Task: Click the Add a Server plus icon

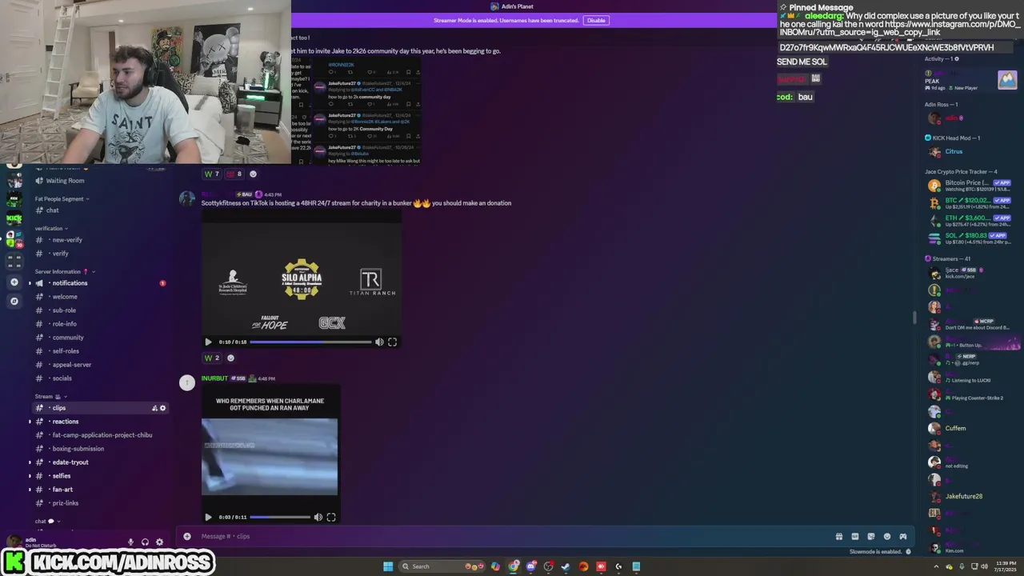Action: click(x=14, y=282)
